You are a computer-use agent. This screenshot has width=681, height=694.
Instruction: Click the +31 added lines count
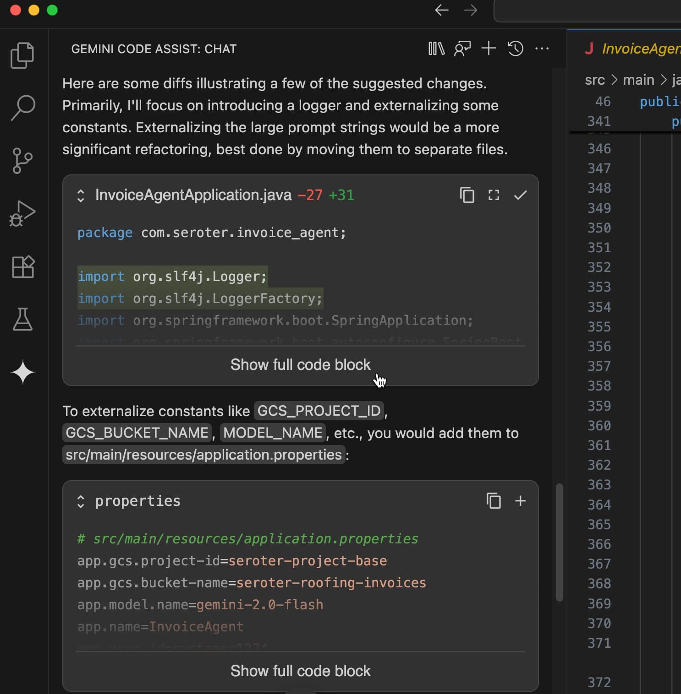[x=341, y=195]
